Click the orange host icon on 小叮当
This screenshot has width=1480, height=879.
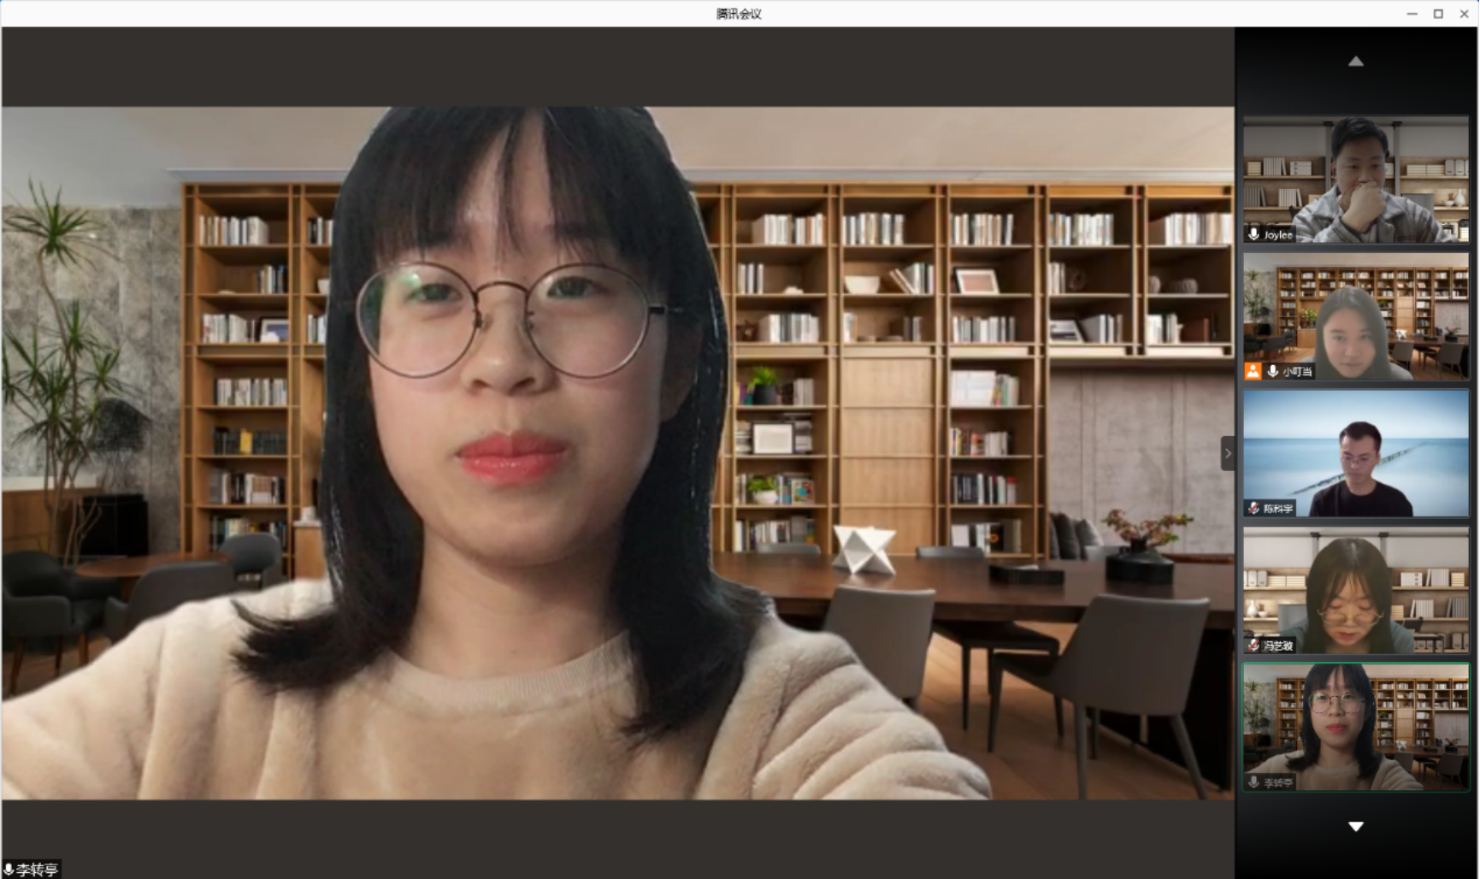(1253, 371)
